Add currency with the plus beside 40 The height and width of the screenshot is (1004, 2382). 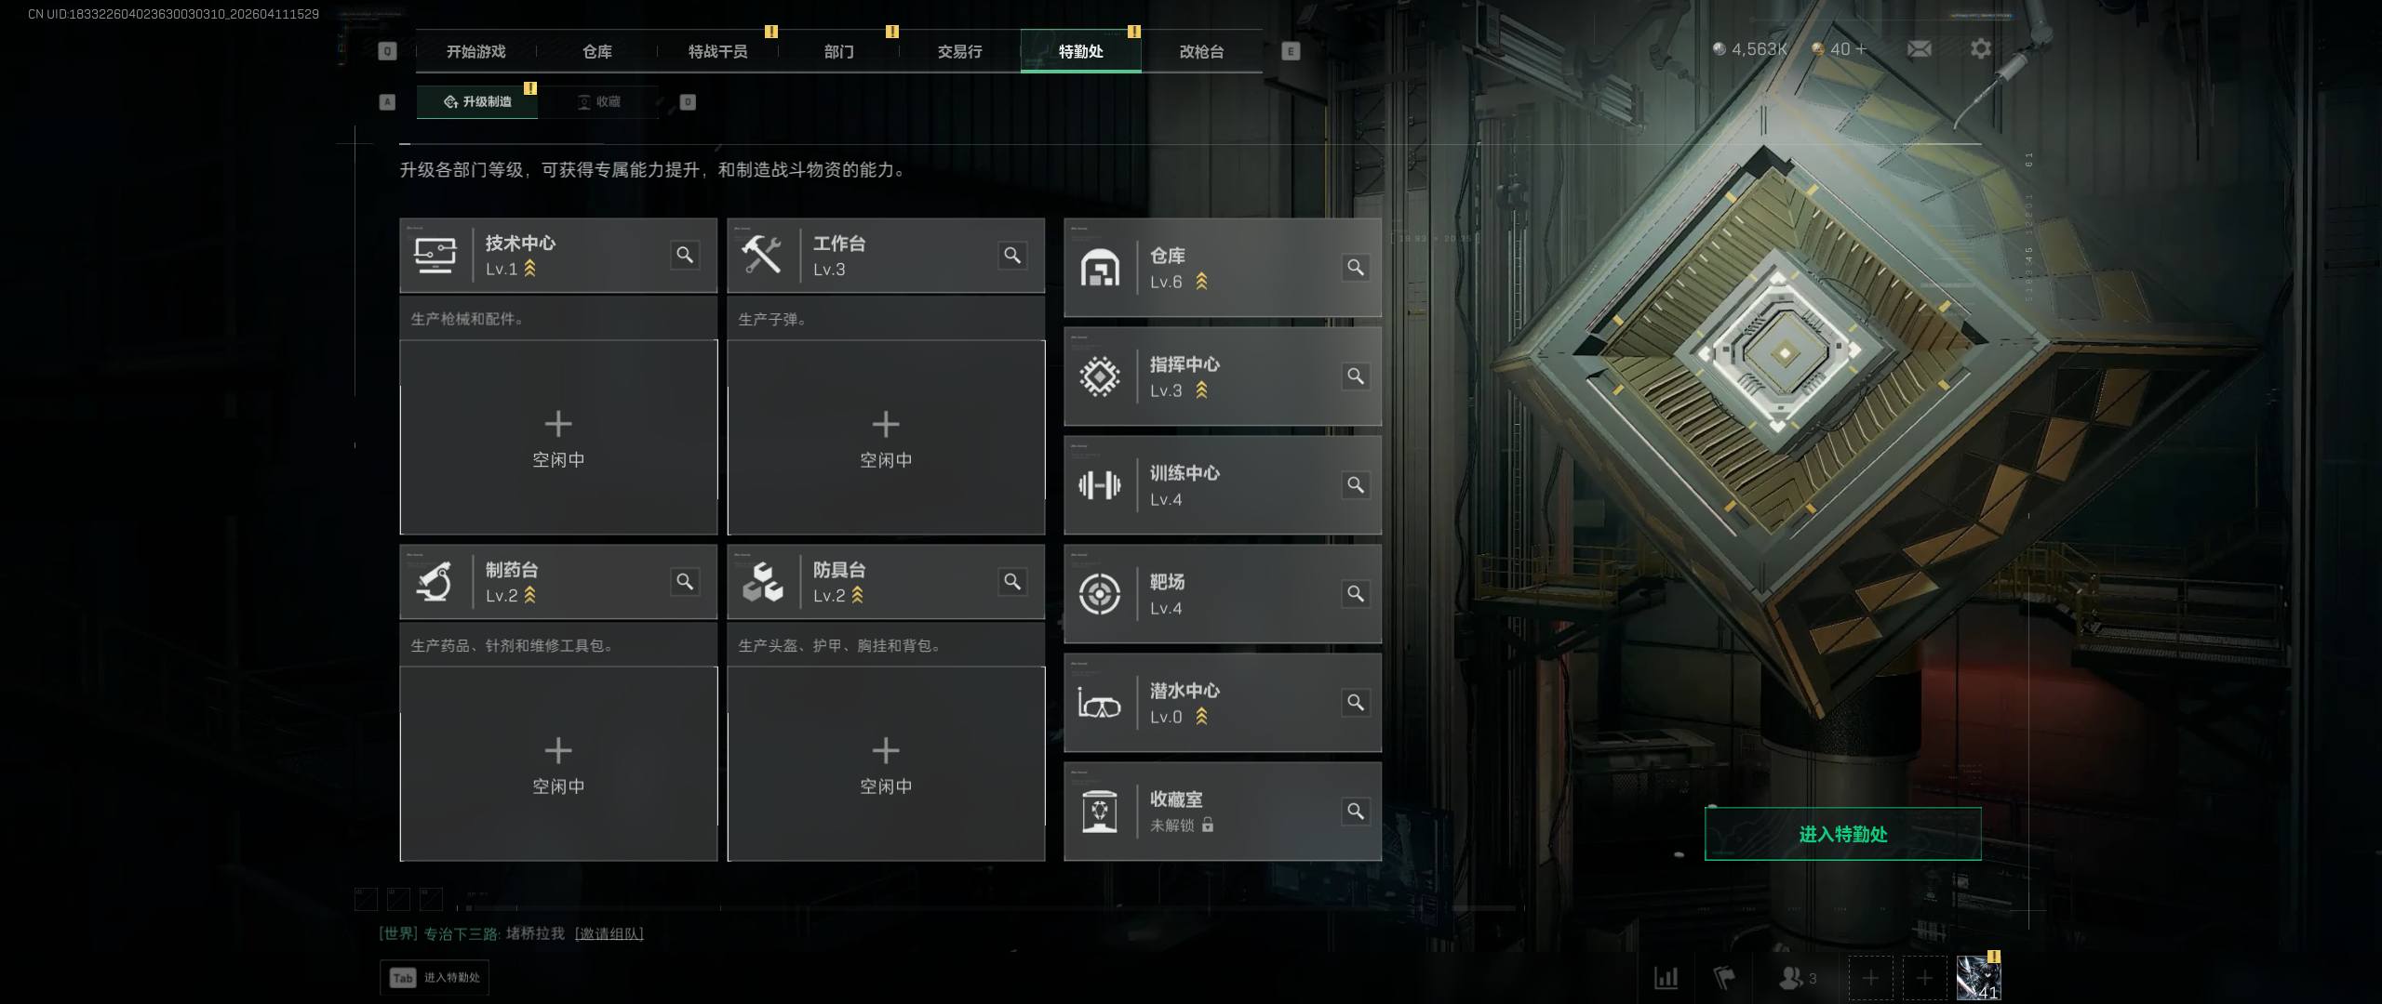pyautogui.click(x=1861, y=49)
